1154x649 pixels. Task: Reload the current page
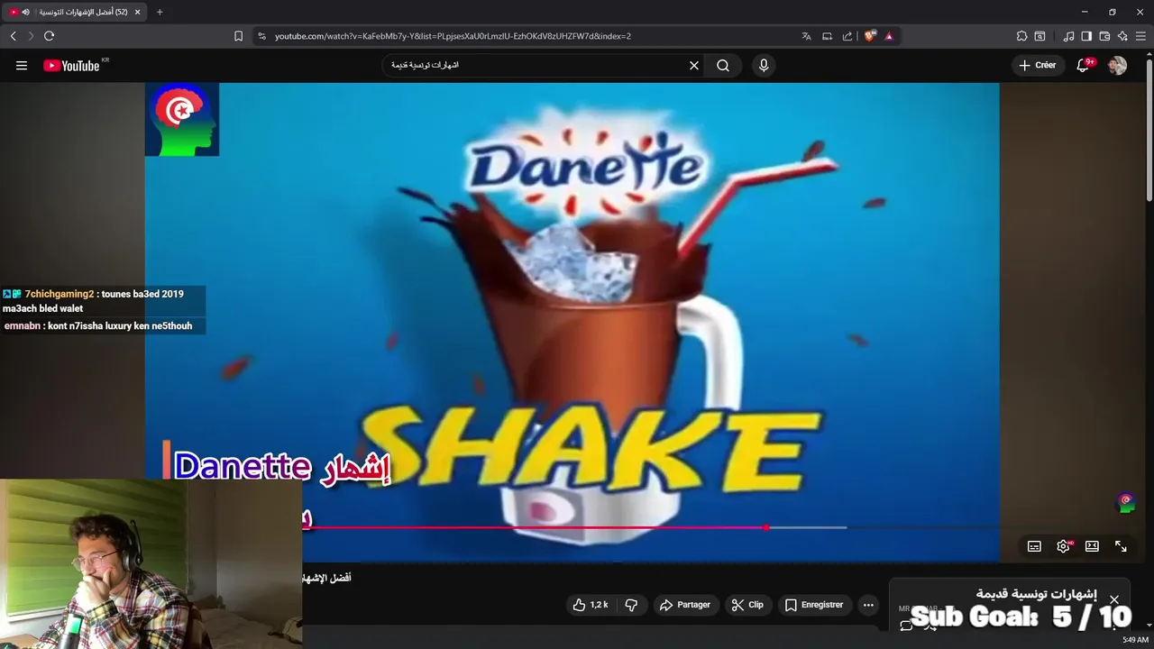[49, 36]
